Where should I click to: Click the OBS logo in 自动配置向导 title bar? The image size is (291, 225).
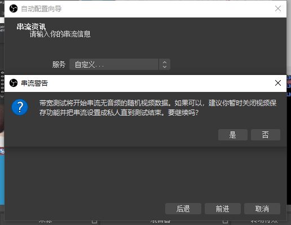click(14, 8)
